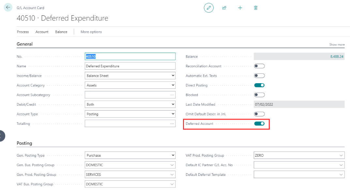Screen dimensions: 350x195
Task: Open the Process menu
Action: click(x=23, y=32)
